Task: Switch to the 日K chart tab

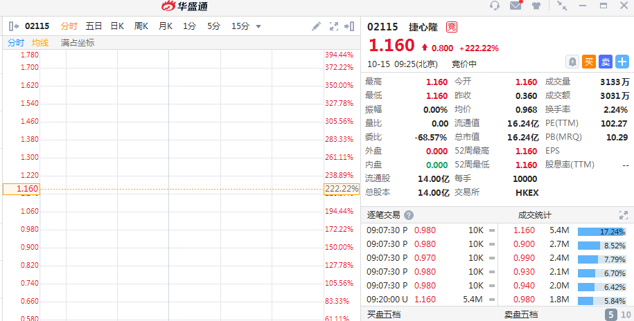Action: (117, 26)
